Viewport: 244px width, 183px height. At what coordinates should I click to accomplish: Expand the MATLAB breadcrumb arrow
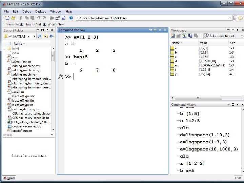coord(28,36)
